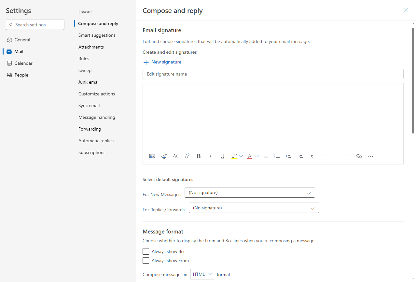Underline the signature text
Screen dimensions: 416x282
(222, 156)
